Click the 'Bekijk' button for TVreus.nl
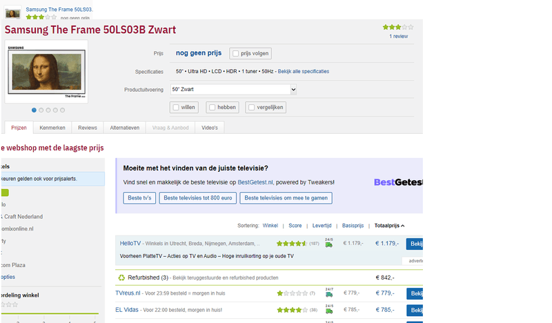 [x=415, y=293]
